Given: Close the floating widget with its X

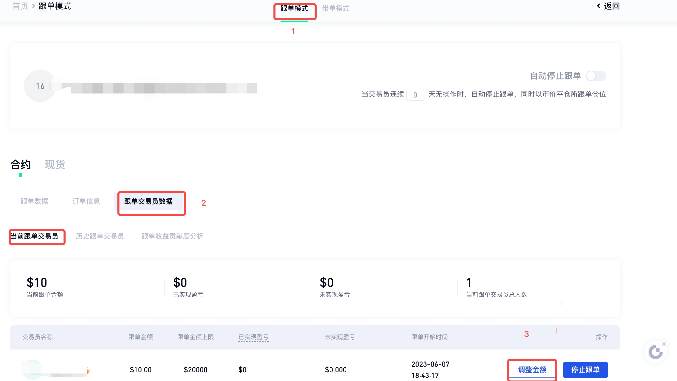Looking at the screenshot, I should 664,344.
